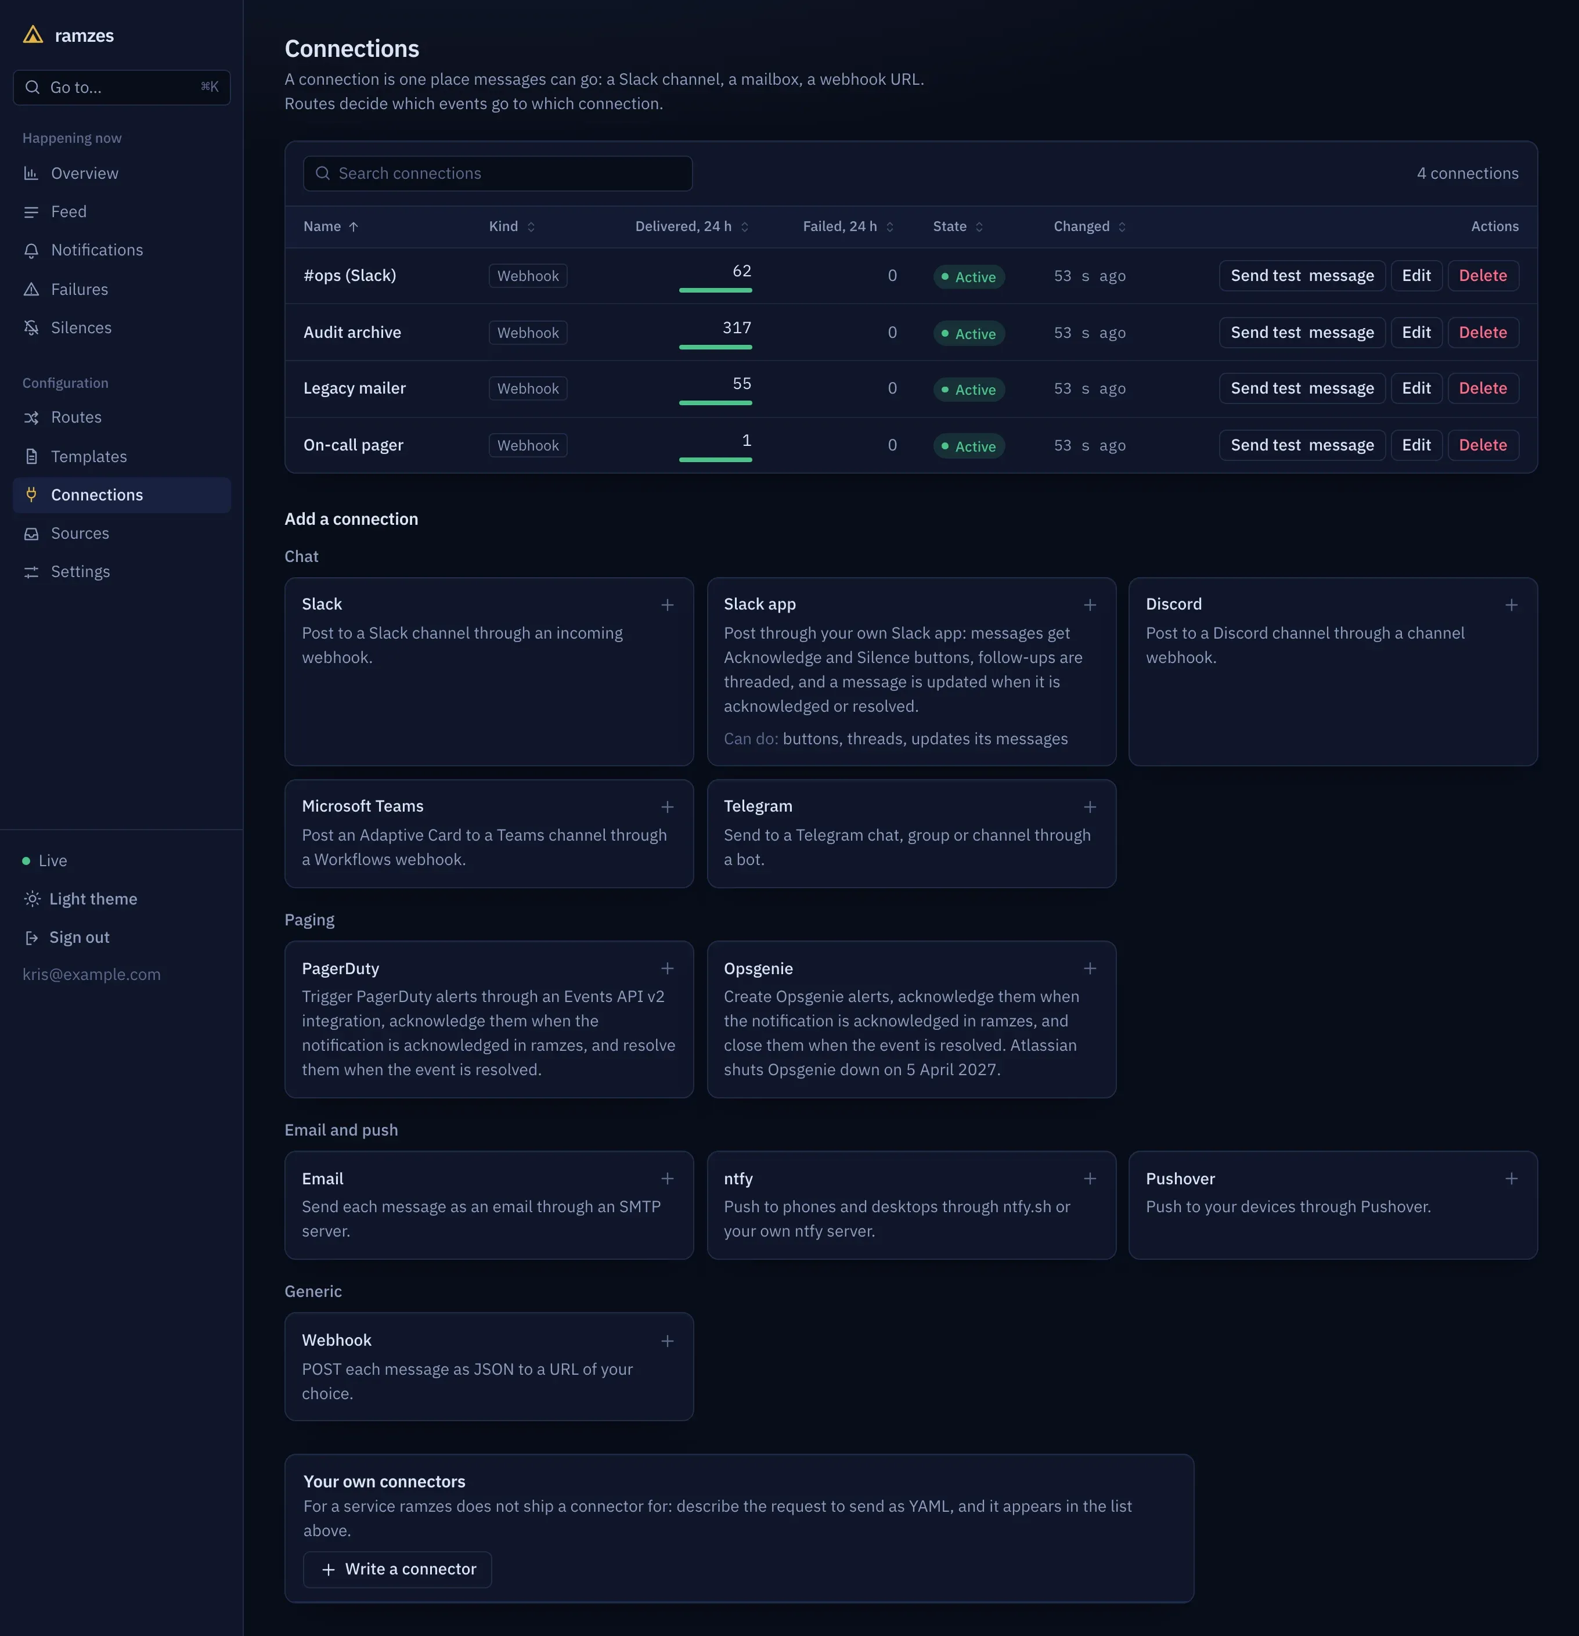This screenshot has height=1636, width=1579.
Task: Edit the On-call pager connection
Action: pos(1415,445)
